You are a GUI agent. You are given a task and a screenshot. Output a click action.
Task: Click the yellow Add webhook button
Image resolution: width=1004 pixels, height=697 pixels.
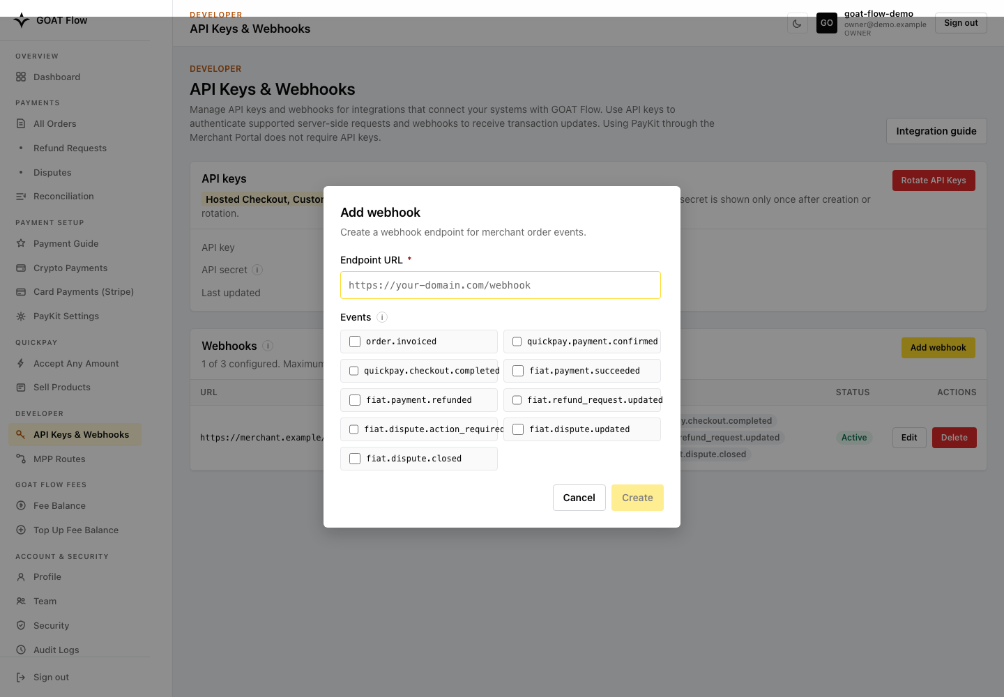tap(938, 348)
